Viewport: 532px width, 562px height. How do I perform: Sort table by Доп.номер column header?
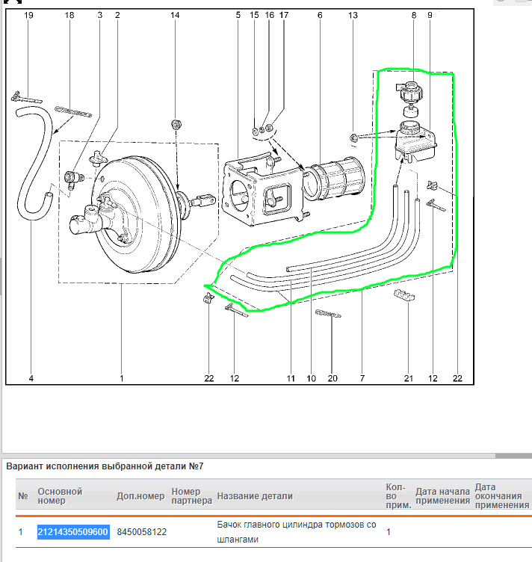point(140,496)
